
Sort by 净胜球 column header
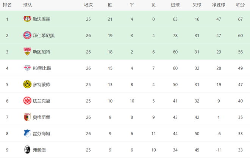tap(219, 5)
